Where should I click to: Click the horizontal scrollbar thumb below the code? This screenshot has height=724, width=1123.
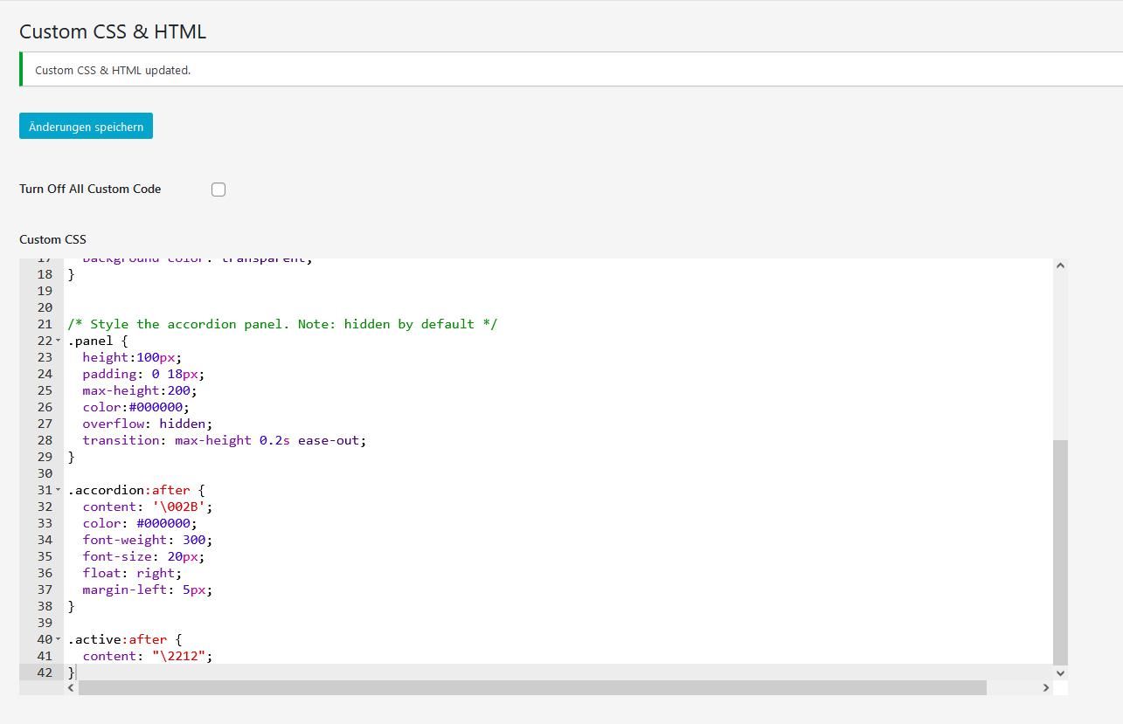click(531, 688)
